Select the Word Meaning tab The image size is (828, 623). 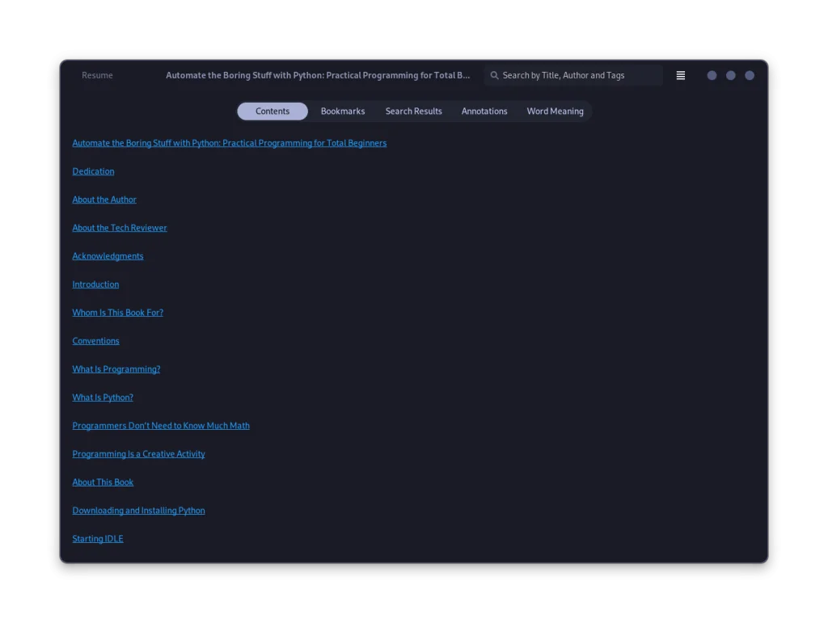555,111
